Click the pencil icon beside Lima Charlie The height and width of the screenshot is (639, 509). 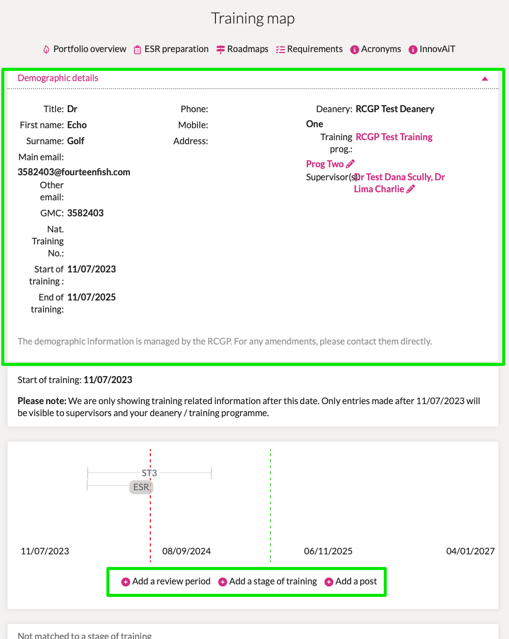click(410, 189)
